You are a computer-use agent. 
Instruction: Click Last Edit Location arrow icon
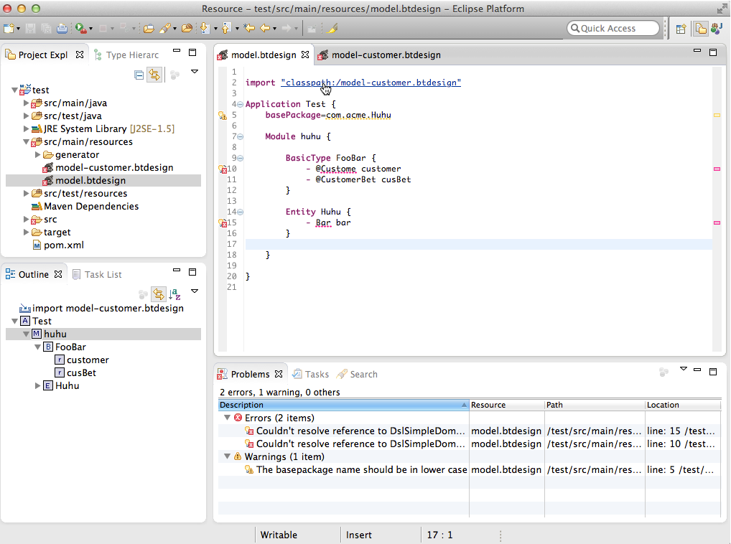(x=249, y=29)
